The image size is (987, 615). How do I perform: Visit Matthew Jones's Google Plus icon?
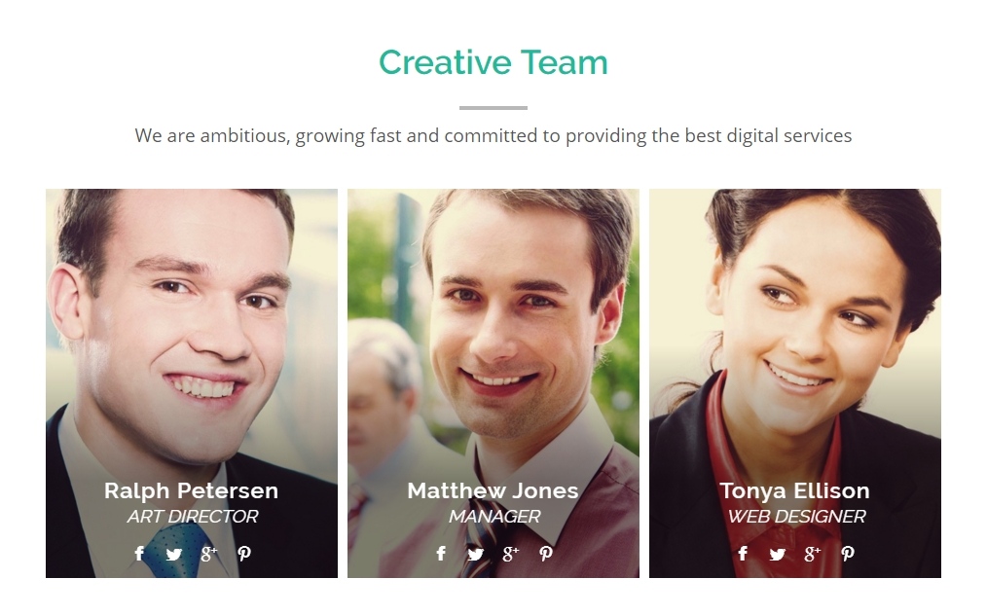tap(510, 554)
